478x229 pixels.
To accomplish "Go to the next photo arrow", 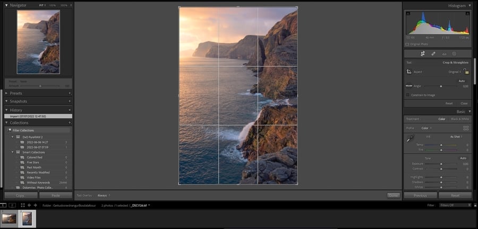I will coord(36,205).
